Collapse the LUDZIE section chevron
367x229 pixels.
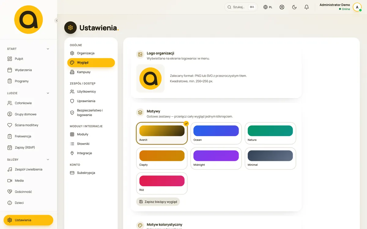[x=48, y=93]
